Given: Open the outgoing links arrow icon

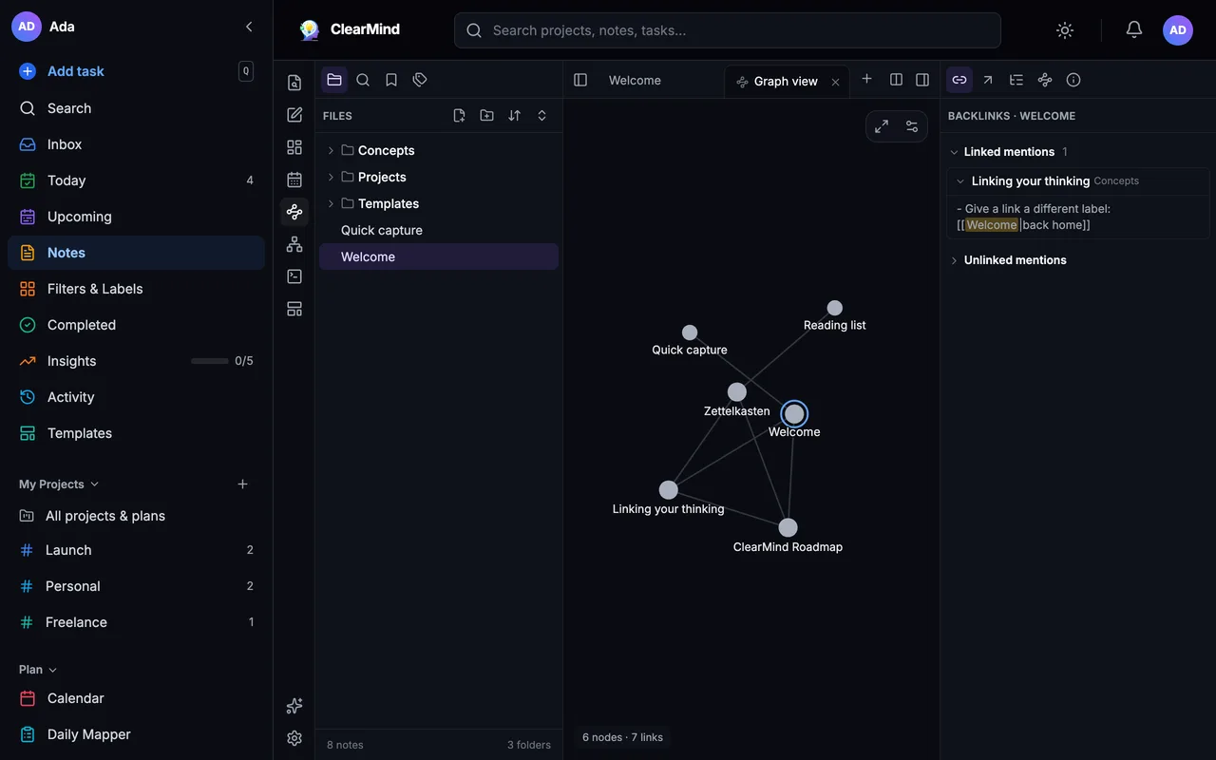Looking at the screenshot, I should 988,80.
